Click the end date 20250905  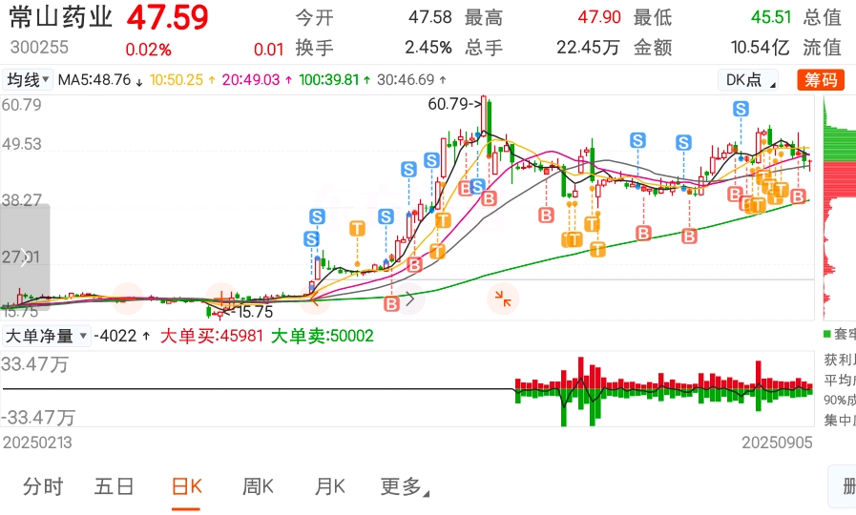(x=777, y=443)
